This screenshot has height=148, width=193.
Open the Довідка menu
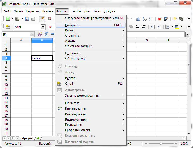click(x=109, y=11)
